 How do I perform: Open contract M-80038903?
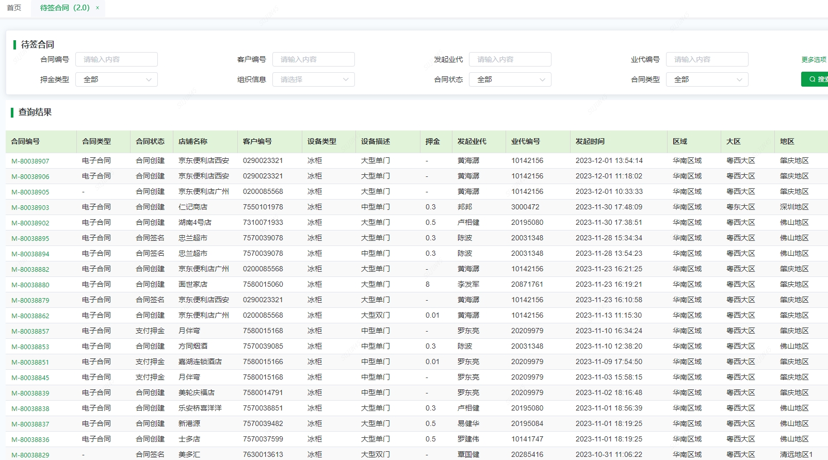(x=30, y=207)
